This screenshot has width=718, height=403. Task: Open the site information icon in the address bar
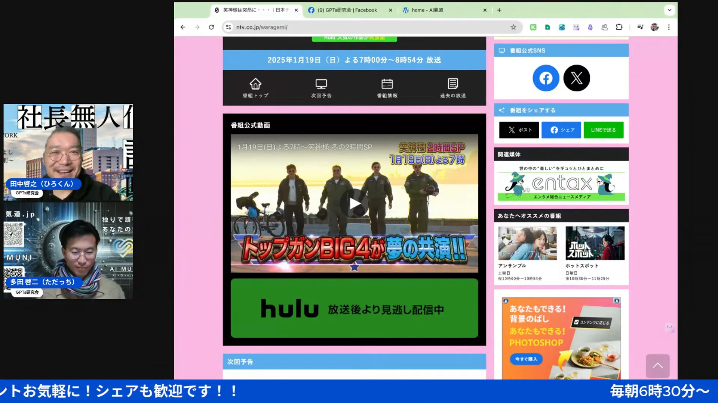(x=228, y=27)
